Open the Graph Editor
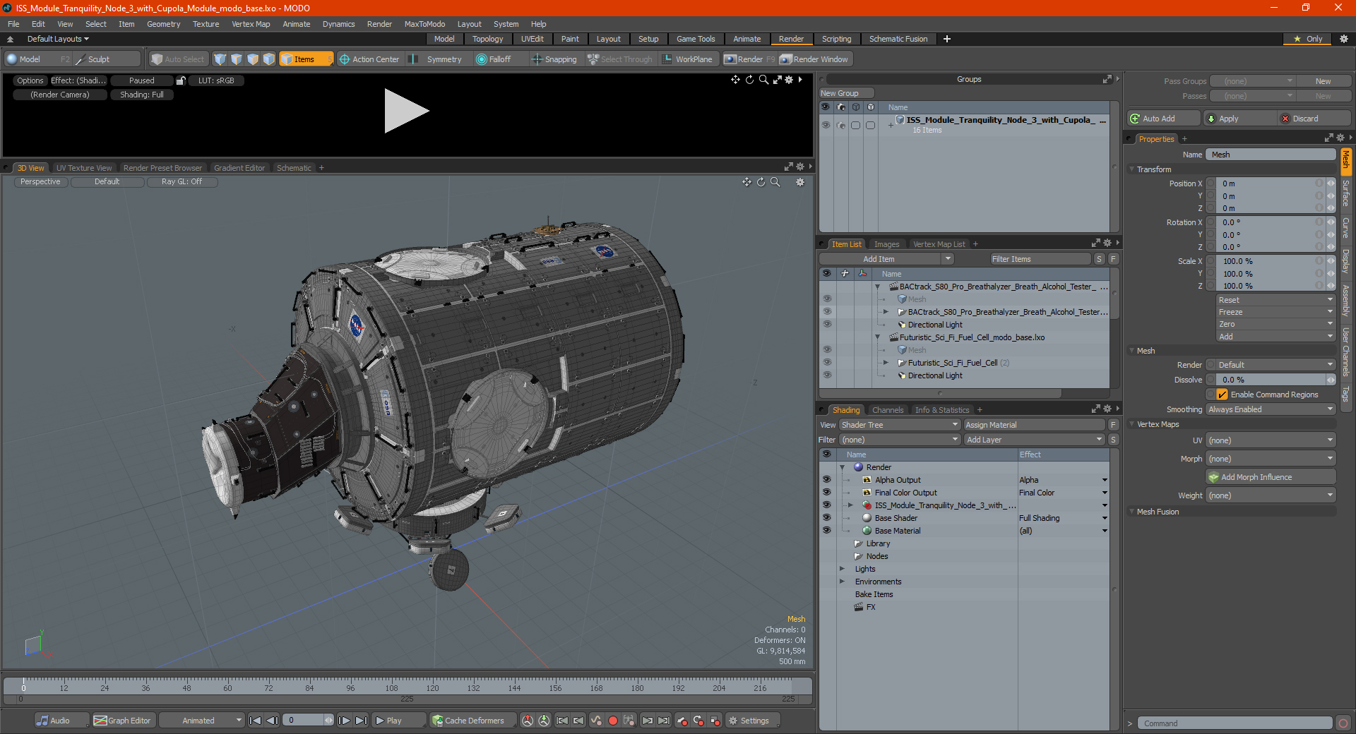 [122, 721]
